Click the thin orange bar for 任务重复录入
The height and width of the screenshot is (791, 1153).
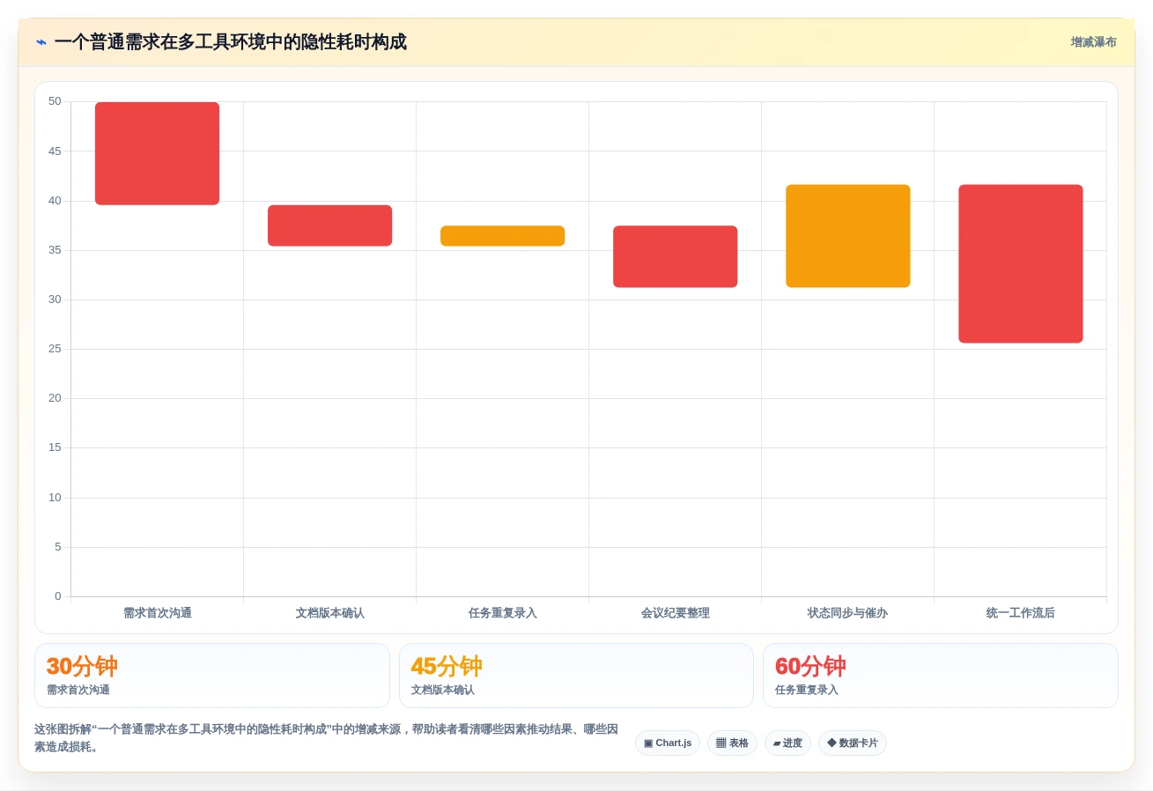502,236
